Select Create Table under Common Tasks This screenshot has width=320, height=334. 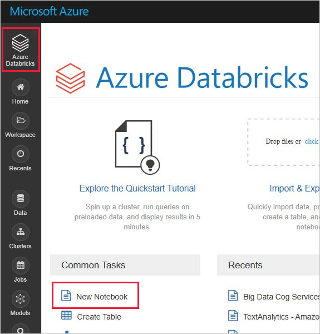click(99, 317)
